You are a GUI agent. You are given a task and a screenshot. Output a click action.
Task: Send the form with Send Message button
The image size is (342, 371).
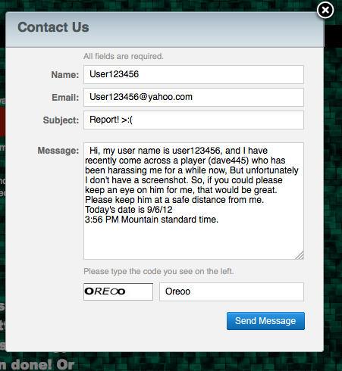pyautogui.click(x=265, y=321)
